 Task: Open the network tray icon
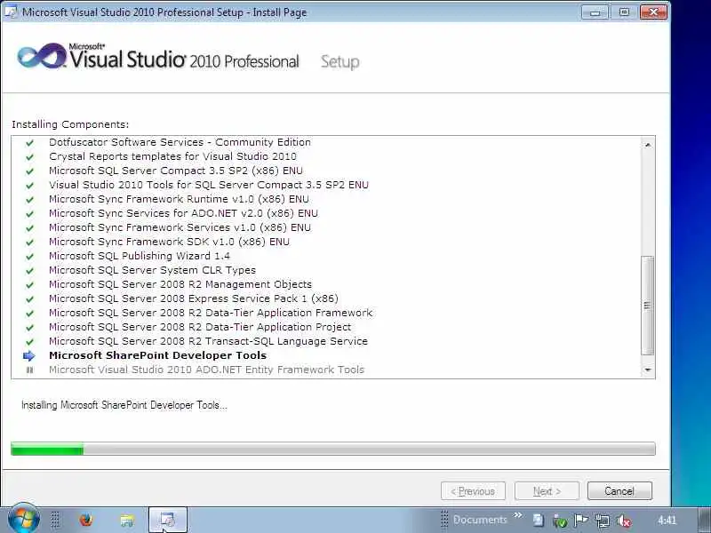pos(603,521)
